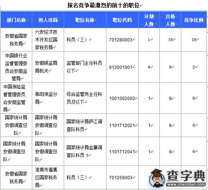Click planned count 1 in the 1101712021 row
This screenshot has height=190, width=208.
(149, 125)
